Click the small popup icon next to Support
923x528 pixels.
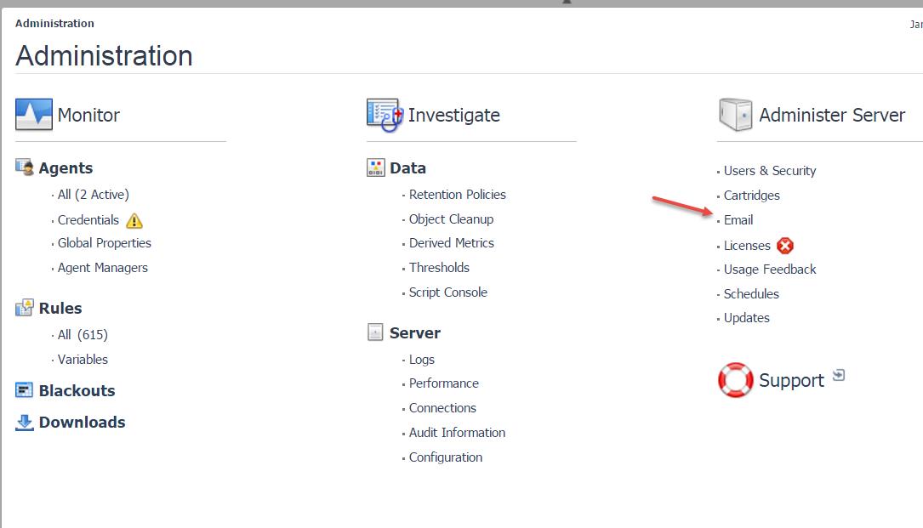pyautogui.click(x=839, y=375)
